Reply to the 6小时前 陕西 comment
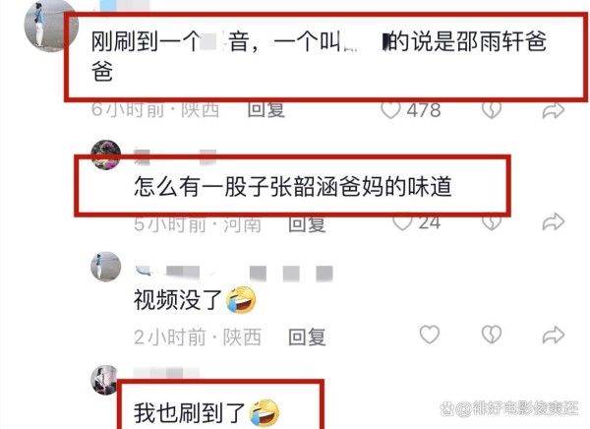Viewport: 590px width, 429px height. click(266, 110)
